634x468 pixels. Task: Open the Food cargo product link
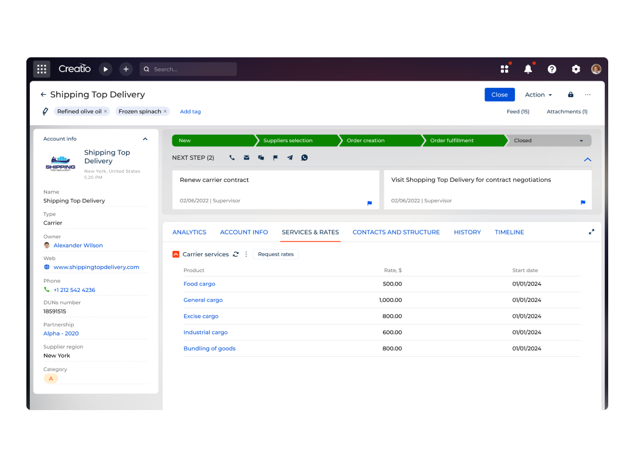tap(199, 284)
